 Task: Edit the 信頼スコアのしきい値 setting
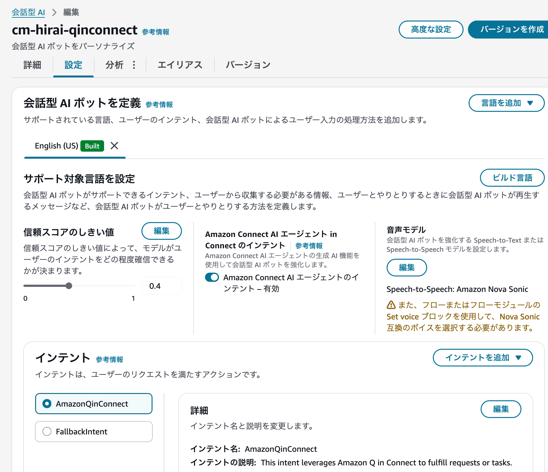click(x=161, y=231)
